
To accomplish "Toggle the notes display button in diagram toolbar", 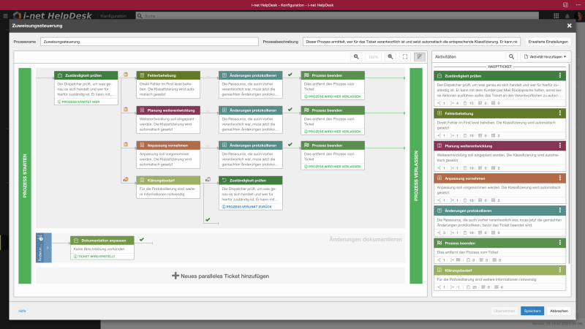I will click(420, 56).
